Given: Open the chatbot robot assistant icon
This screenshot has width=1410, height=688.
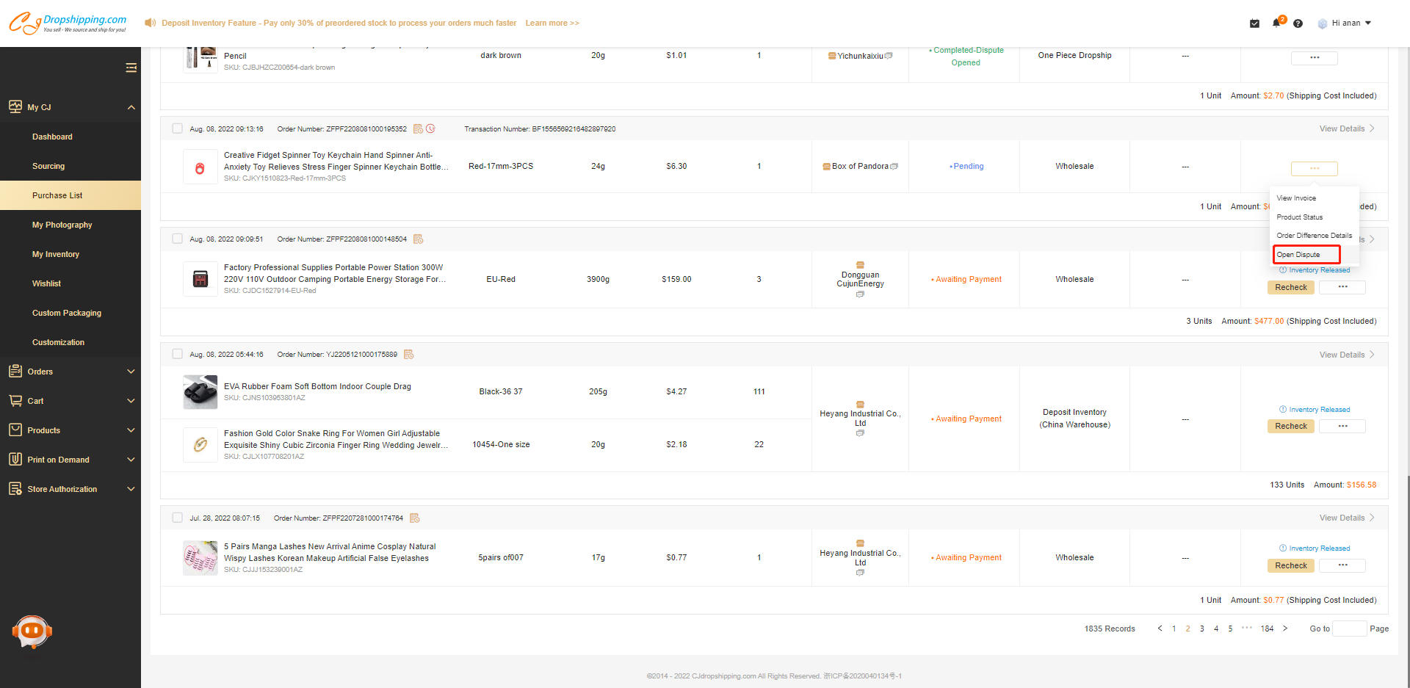Looking at the screenshot, I should (32, 631).
